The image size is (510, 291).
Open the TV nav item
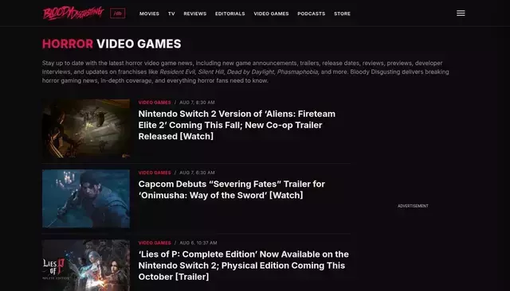tap(171, 14)
